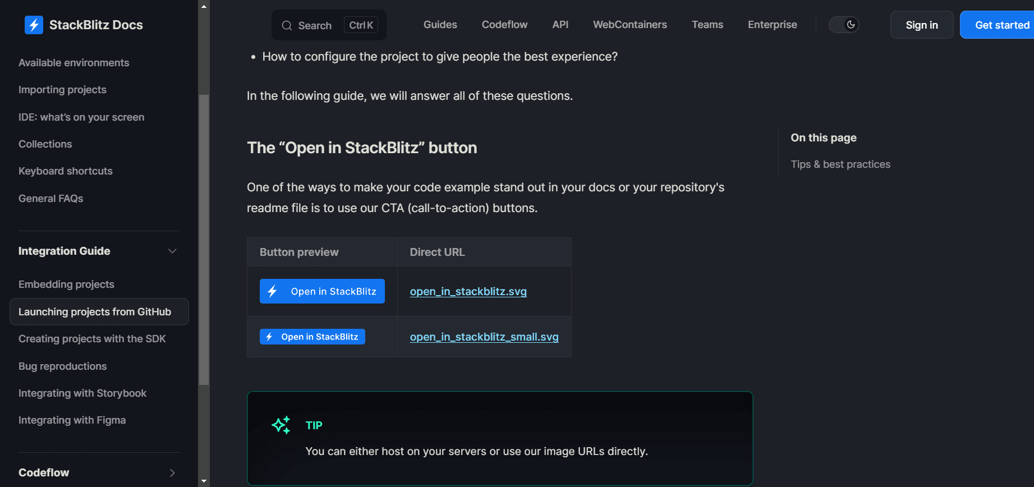Click the Sign in button

[922, 25]
